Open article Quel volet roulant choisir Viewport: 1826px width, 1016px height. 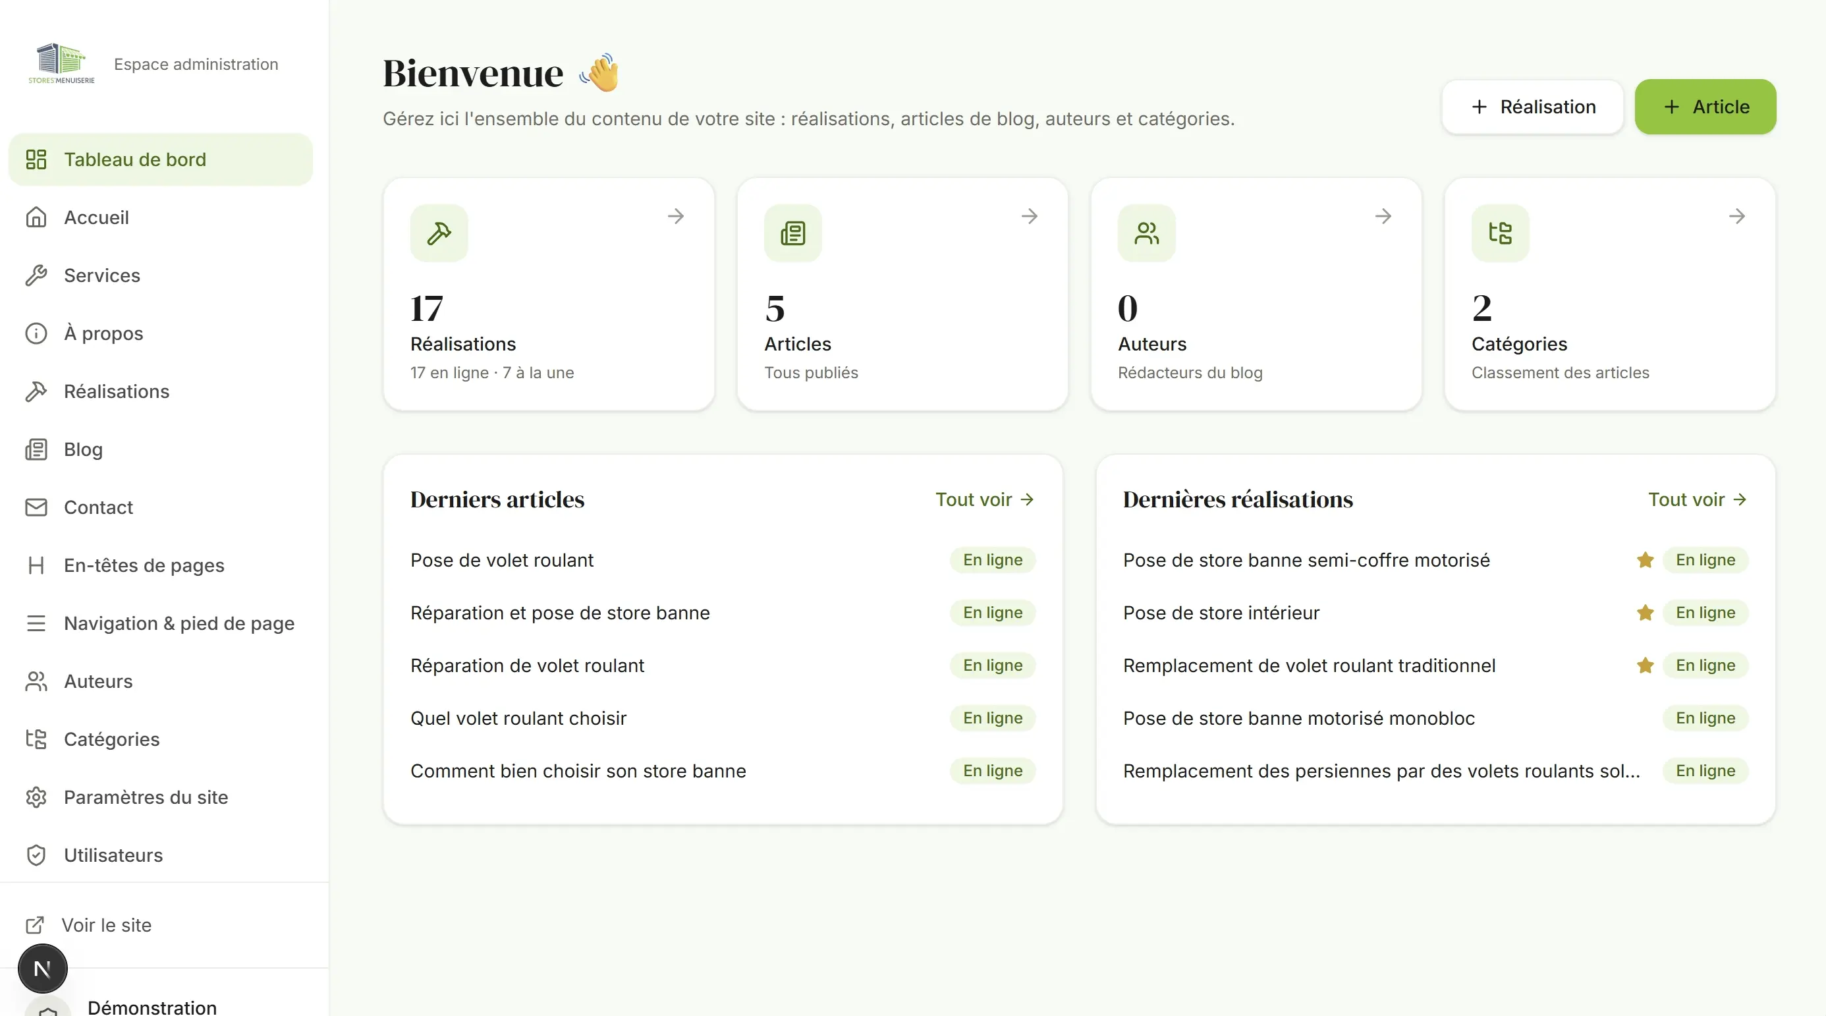click(518, 718)
